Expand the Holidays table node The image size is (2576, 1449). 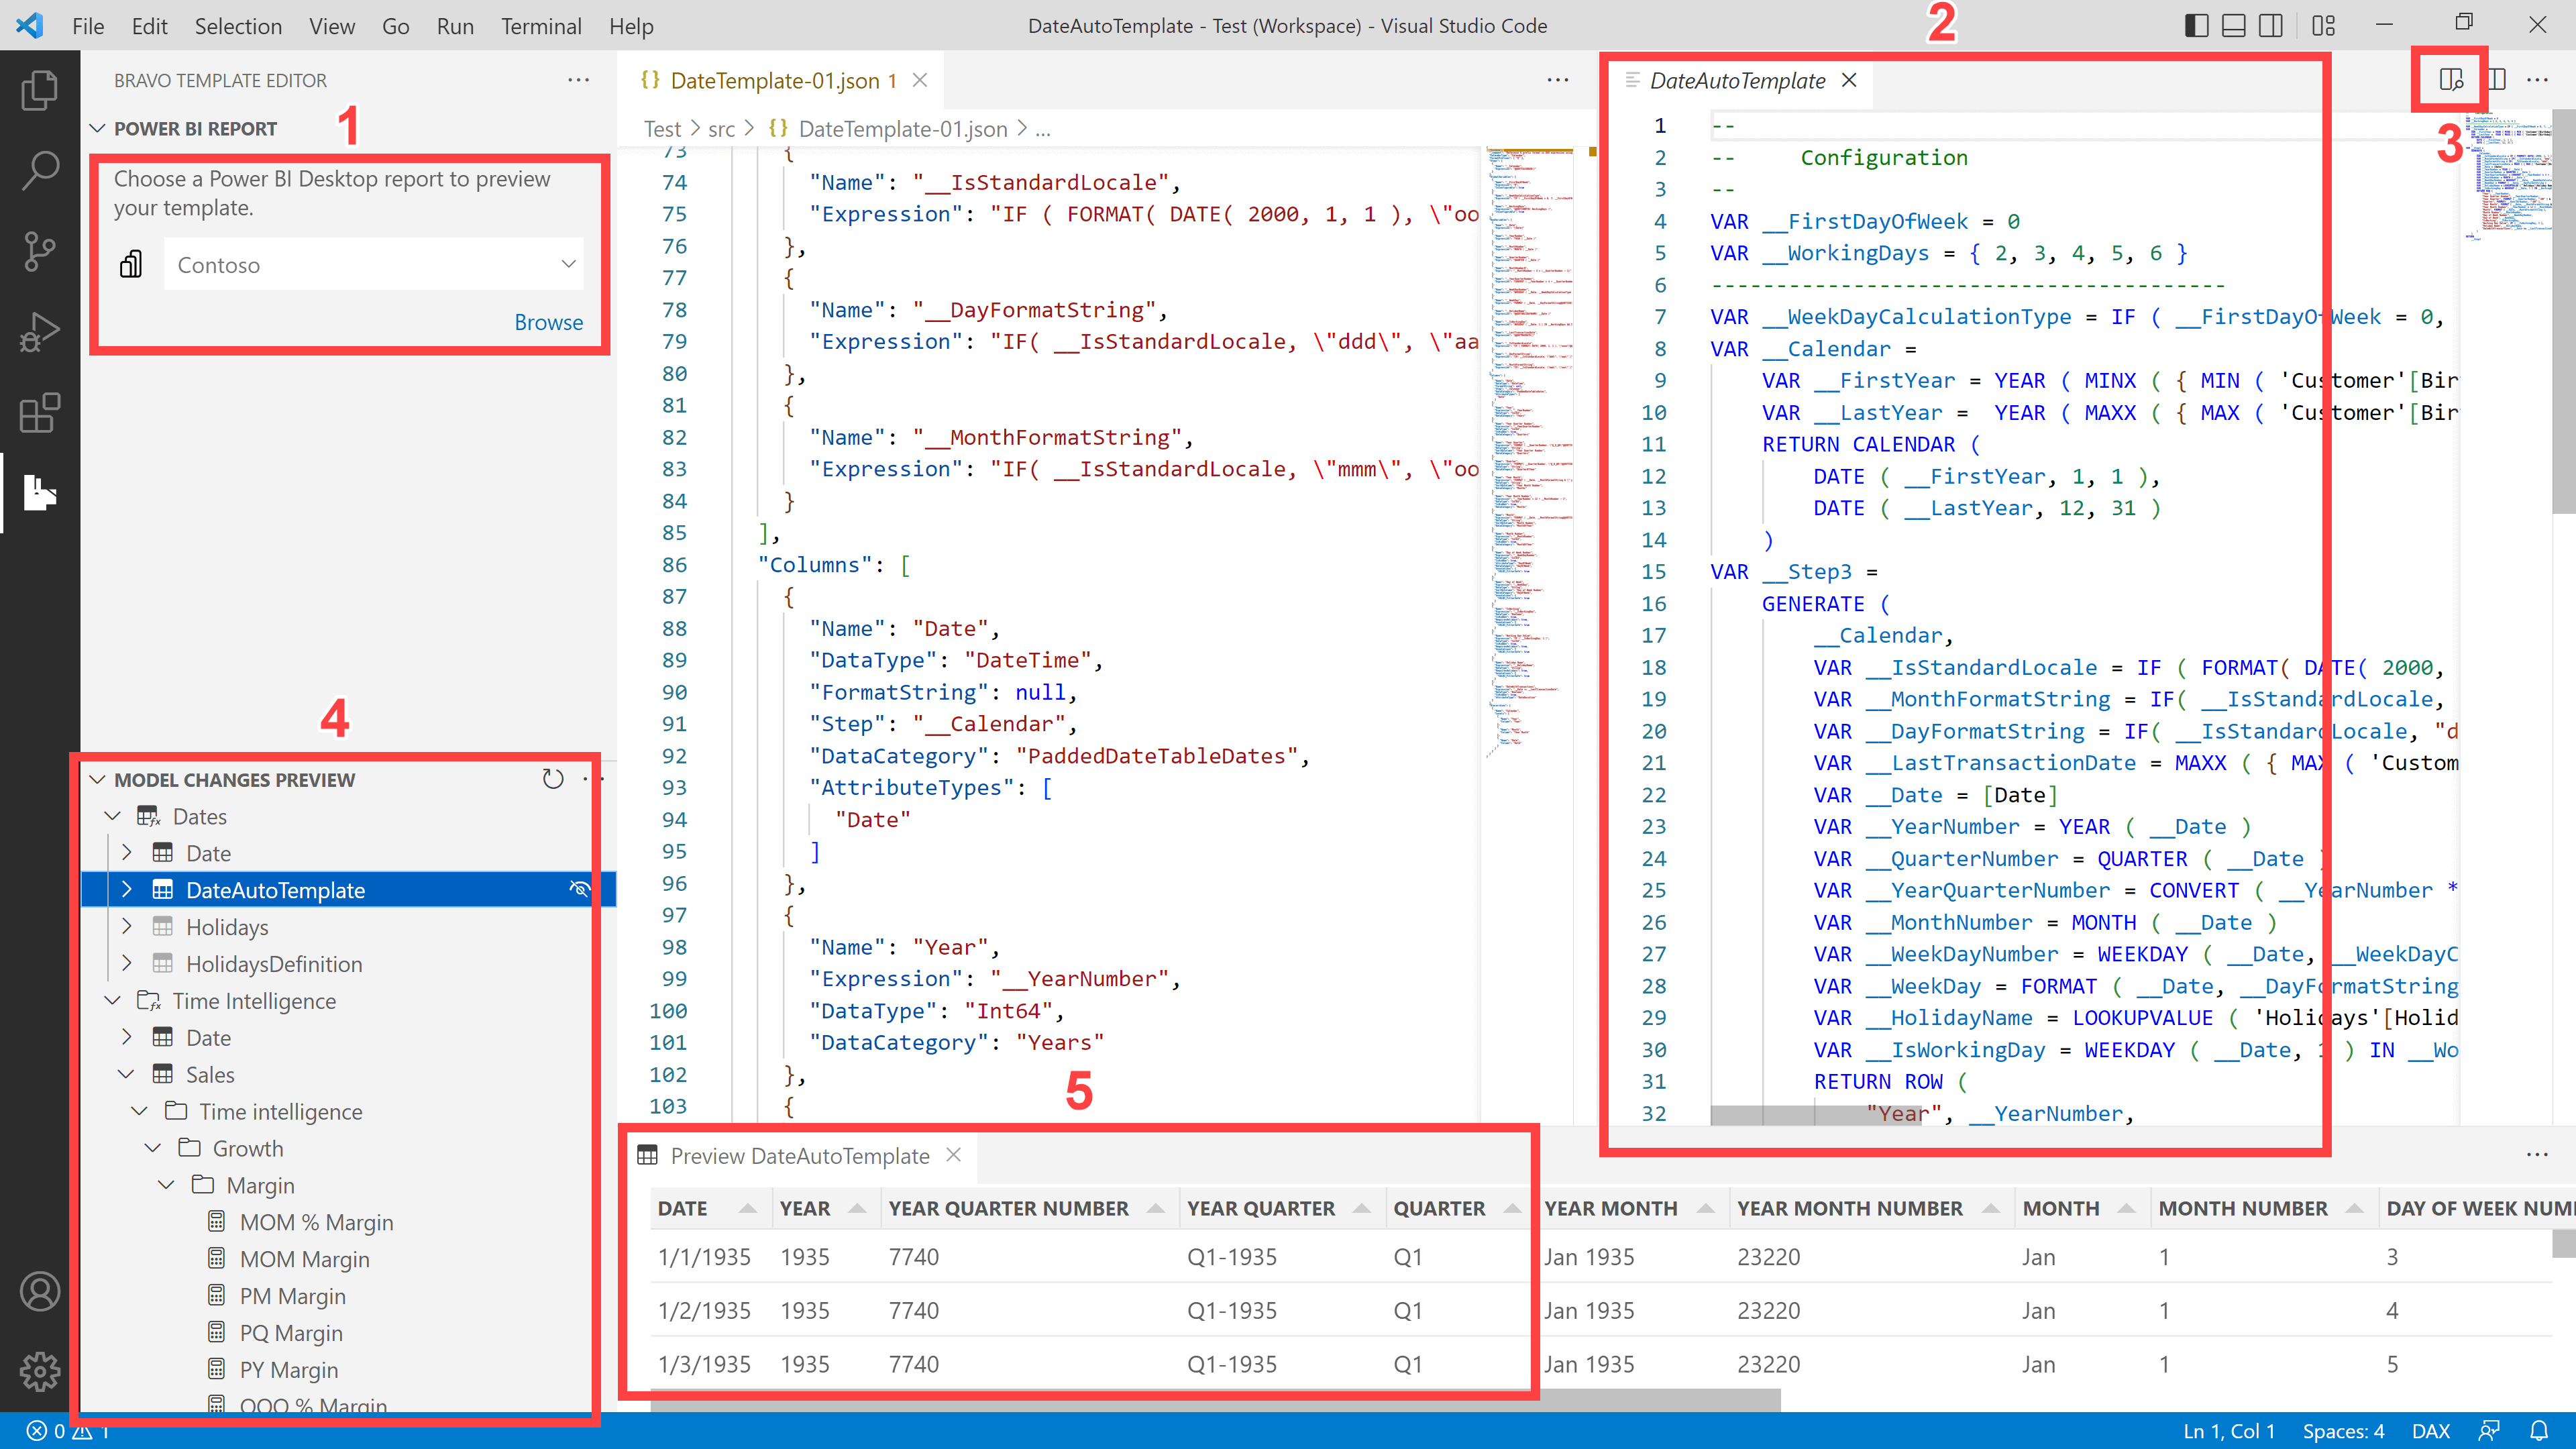(127, 926)
